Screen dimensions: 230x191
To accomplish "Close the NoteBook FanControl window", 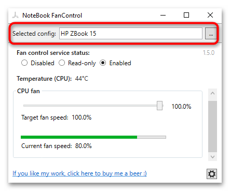I will pos(210,15).
